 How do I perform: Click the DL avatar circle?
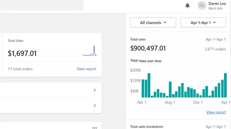(202, 5)
